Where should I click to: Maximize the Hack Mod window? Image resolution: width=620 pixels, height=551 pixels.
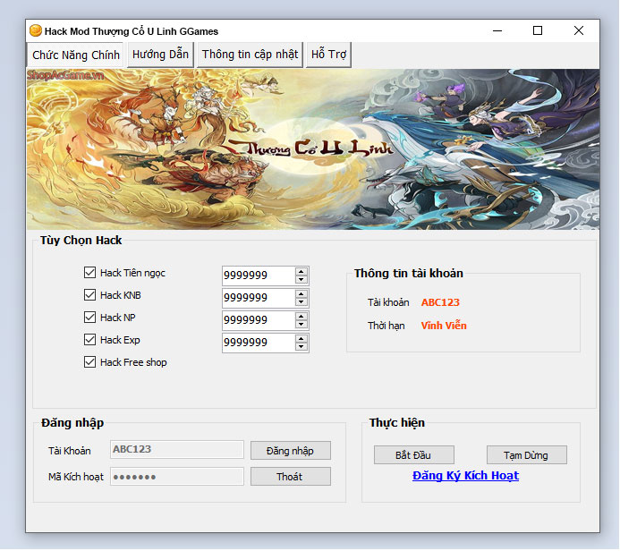[x=538, y=30]
